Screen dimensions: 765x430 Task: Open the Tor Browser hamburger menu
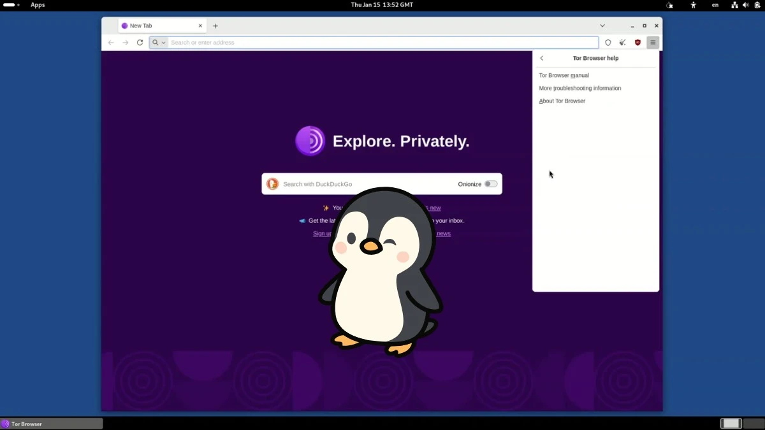(x=652, y=43)
